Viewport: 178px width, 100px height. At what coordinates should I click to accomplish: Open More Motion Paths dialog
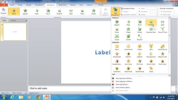123,87
